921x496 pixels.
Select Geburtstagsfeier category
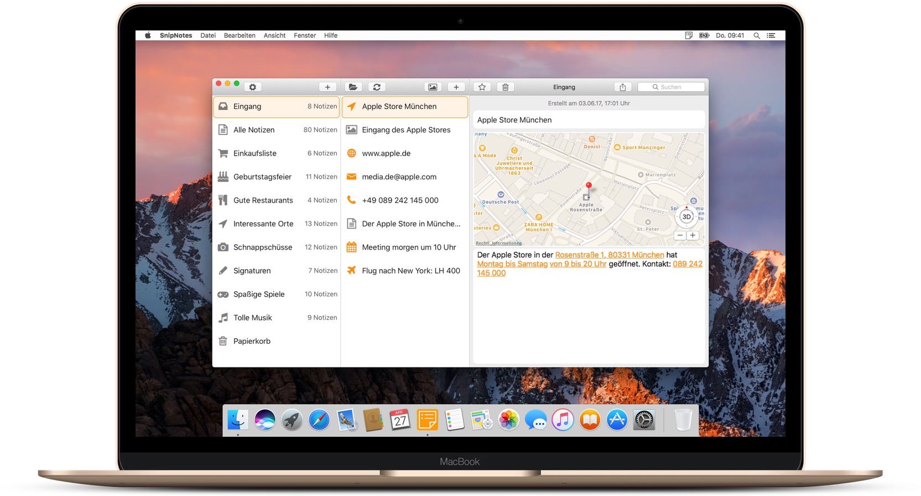(276, 177)
